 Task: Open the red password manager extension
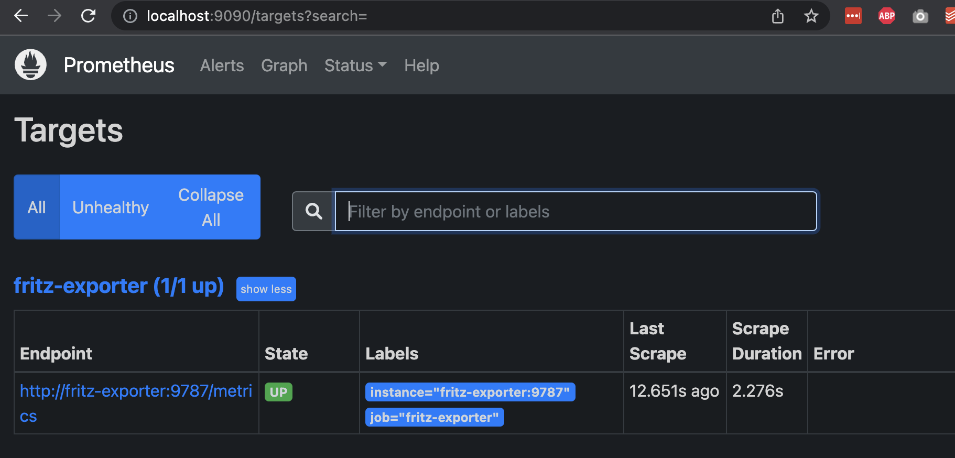(853, 16)
